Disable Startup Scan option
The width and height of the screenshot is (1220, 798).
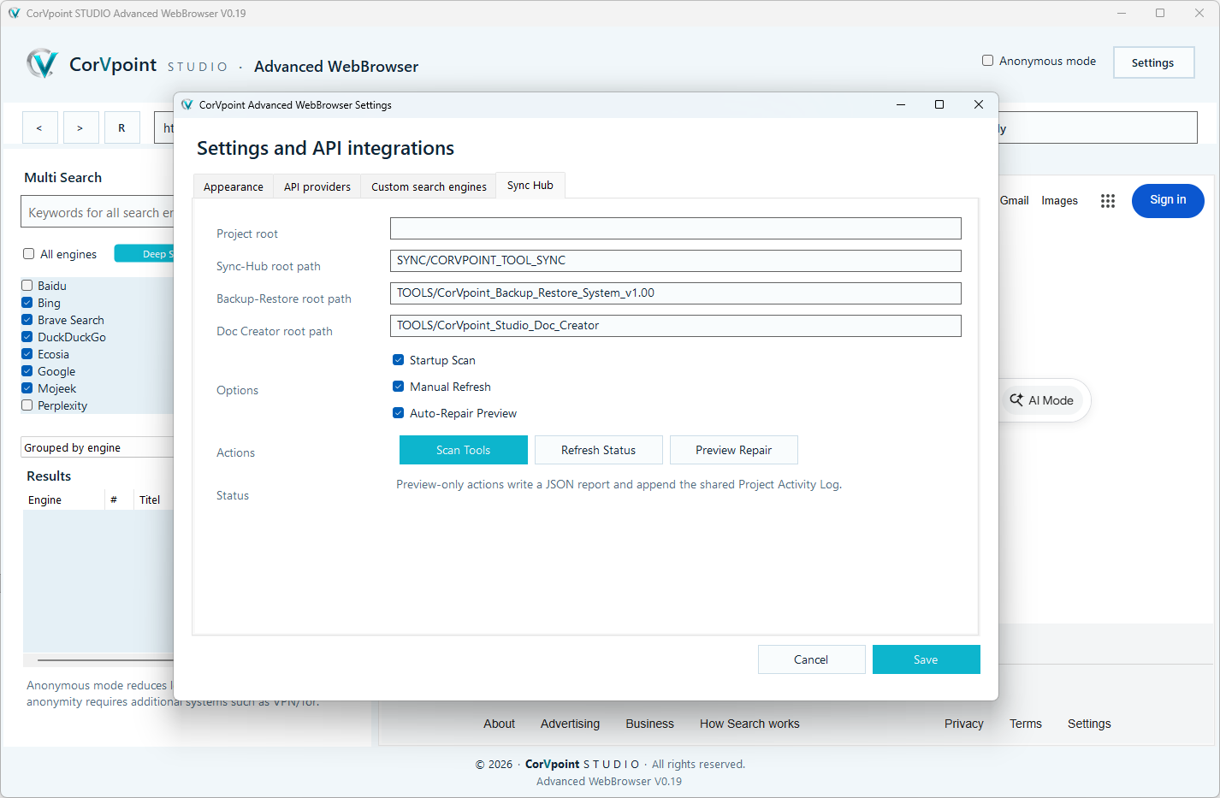[x=398, y=360]
